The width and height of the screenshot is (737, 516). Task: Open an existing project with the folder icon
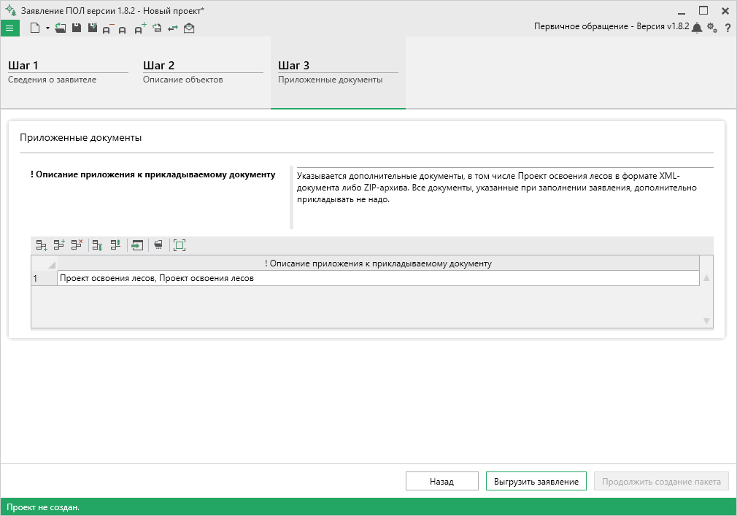point(60,28)
